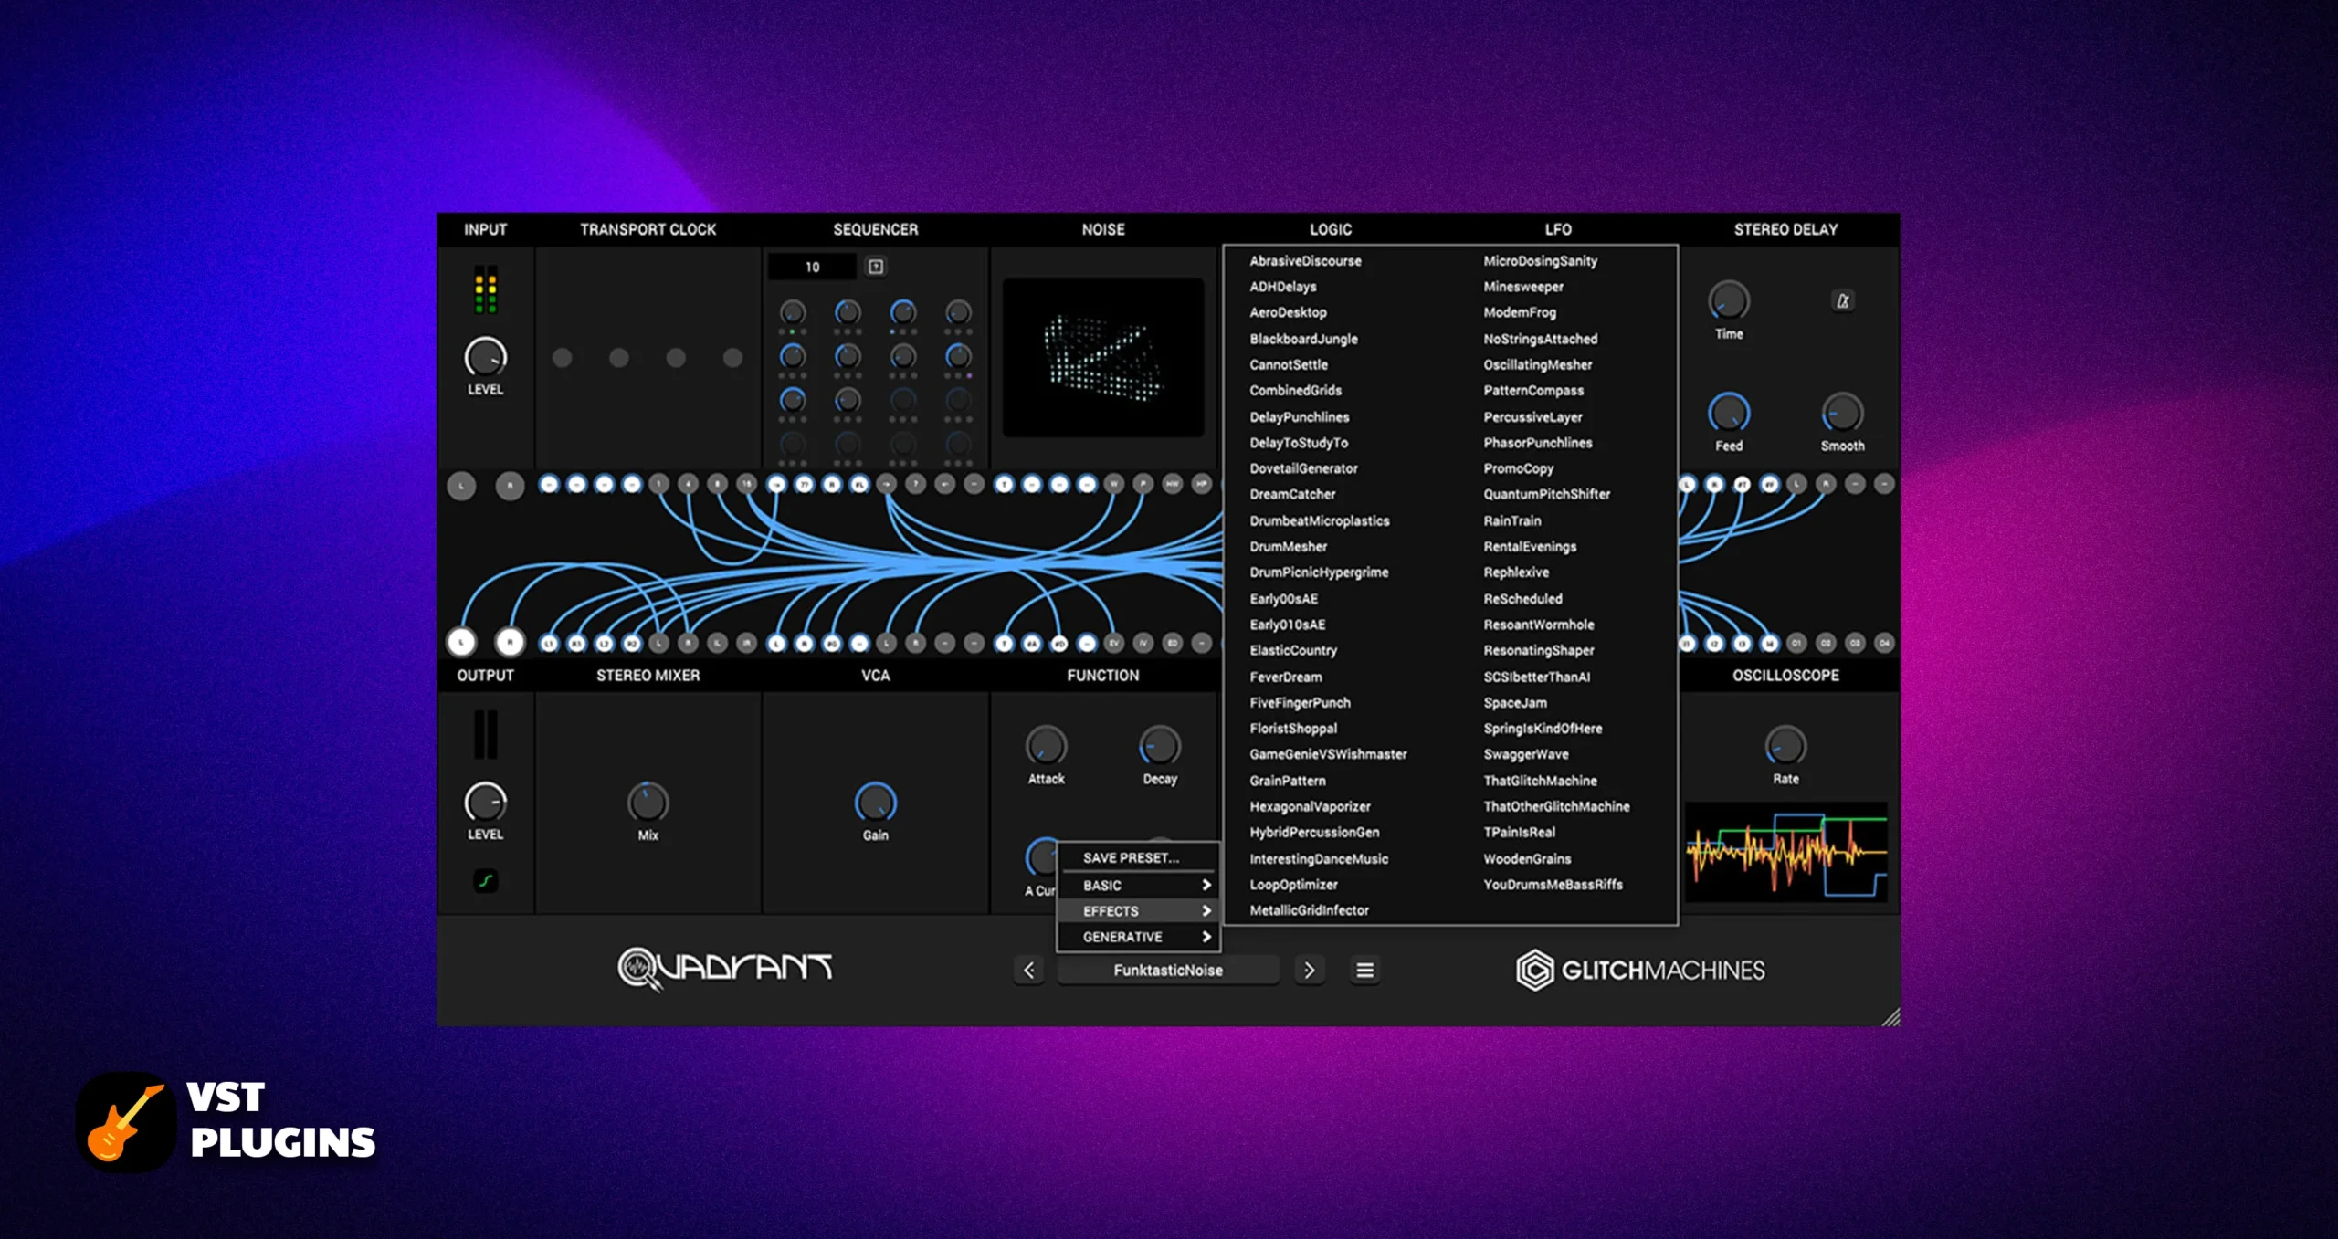Image resolution: width=2338 pixels, height=1239 pixels.
Task: Select the ADHDelays preset
Action: coord(1283,287)
